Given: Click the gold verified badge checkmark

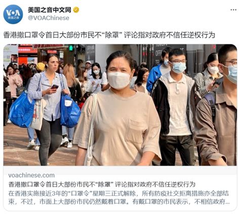Looking at the screenshot, I should pyautogui.click(x=76, y=10).
